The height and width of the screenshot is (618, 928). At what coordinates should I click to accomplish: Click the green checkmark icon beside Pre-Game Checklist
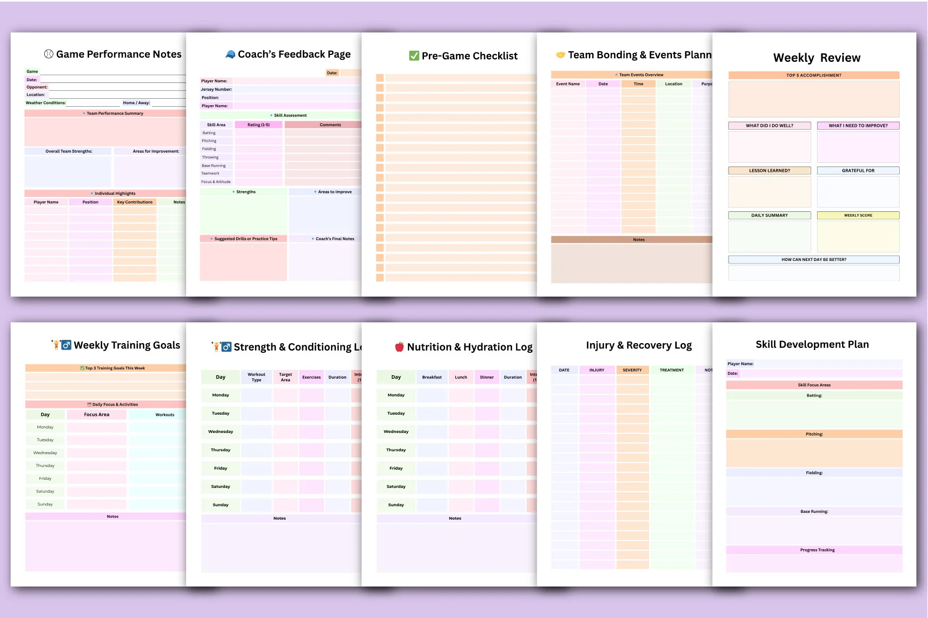(x=414, y=56)
